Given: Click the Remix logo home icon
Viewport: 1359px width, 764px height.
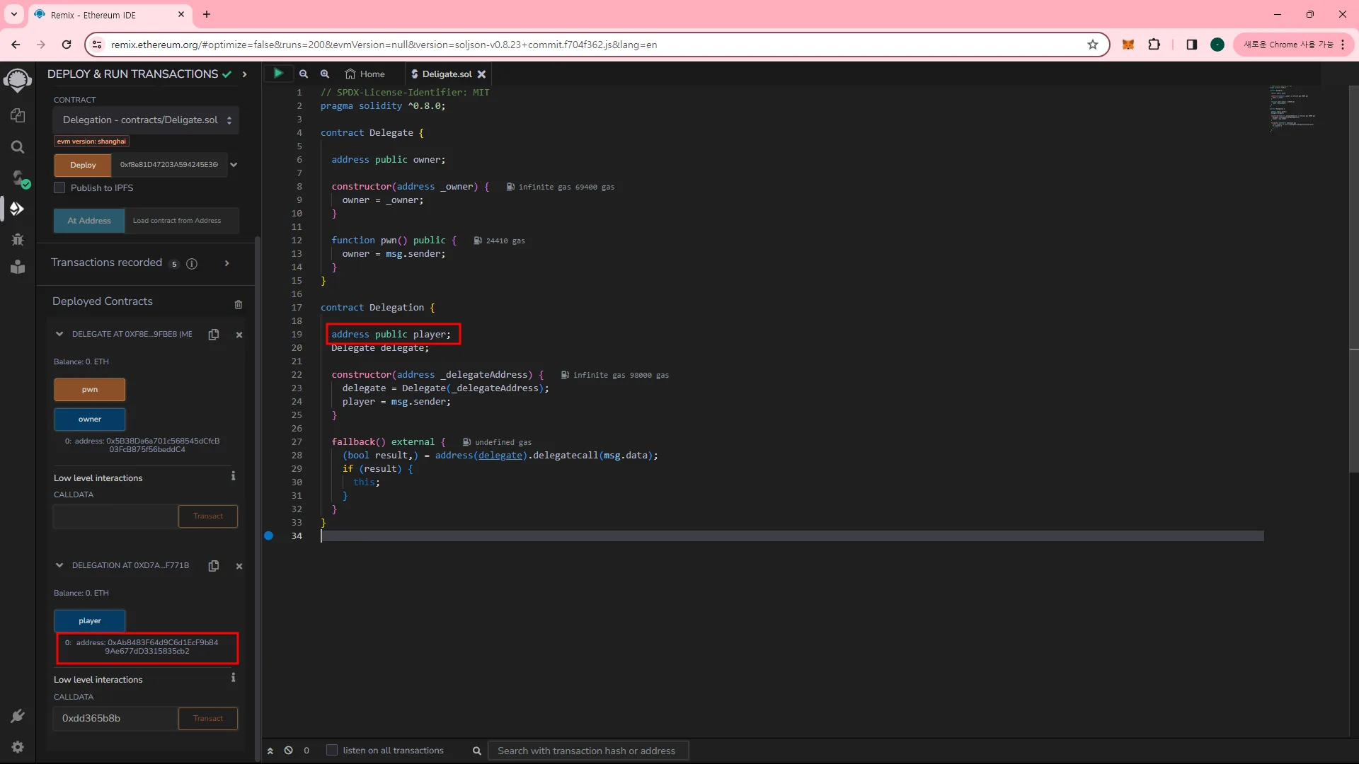Looking at the screenshot, I should click(x=18, y=80).
